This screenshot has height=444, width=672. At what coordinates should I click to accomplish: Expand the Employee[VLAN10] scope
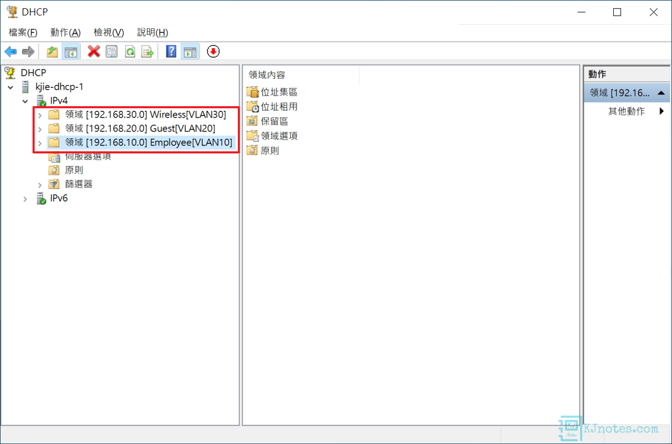40,143
